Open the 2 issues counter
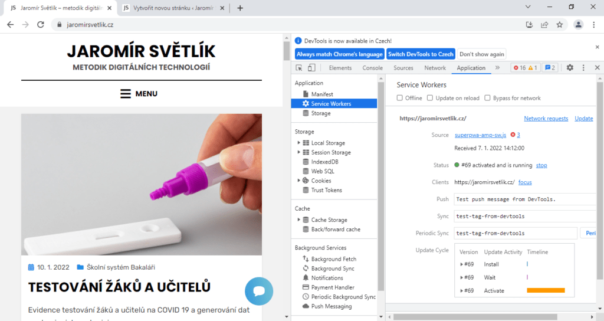 pos(550,68)
